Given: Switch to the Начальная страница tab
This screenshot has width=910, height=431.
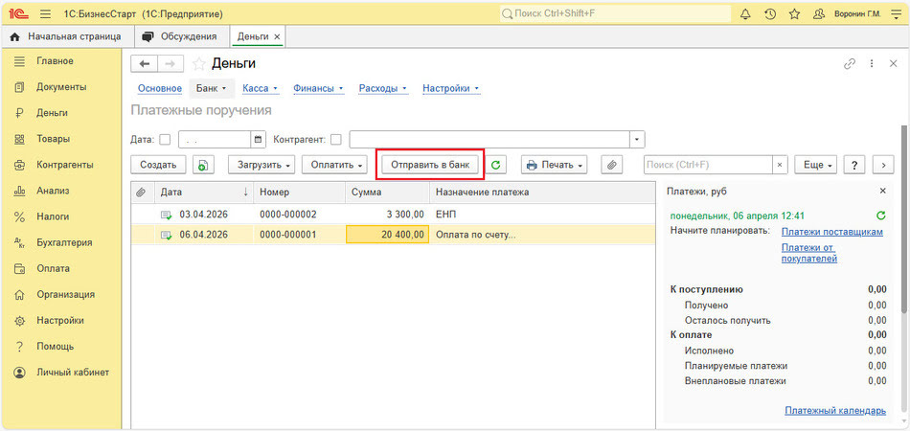Looking at the screenshot, I should 67,36.
